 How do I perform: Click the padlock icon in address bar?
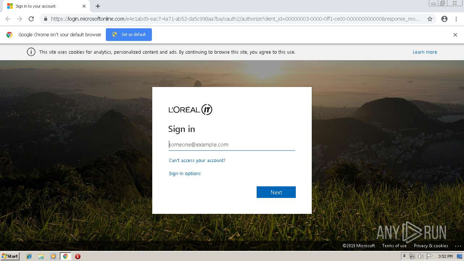(45, 19)
